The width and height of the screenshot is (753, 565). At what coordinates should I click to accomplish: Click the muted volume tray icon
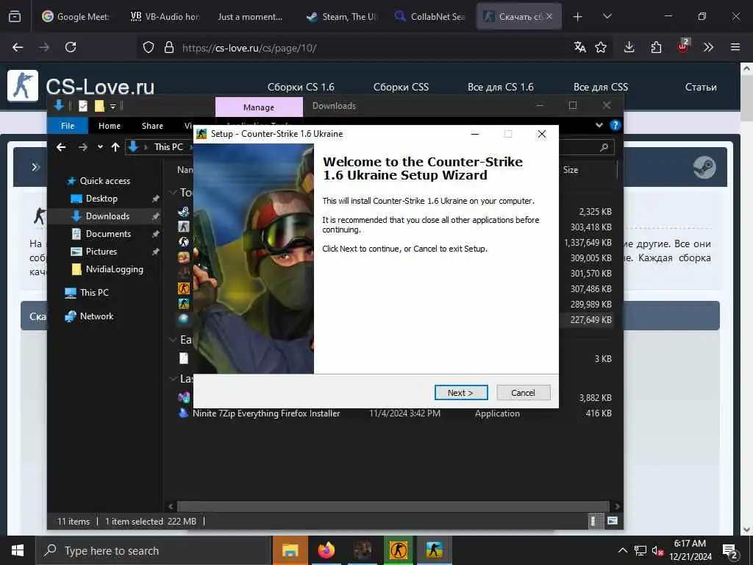(x=657, y=550)
